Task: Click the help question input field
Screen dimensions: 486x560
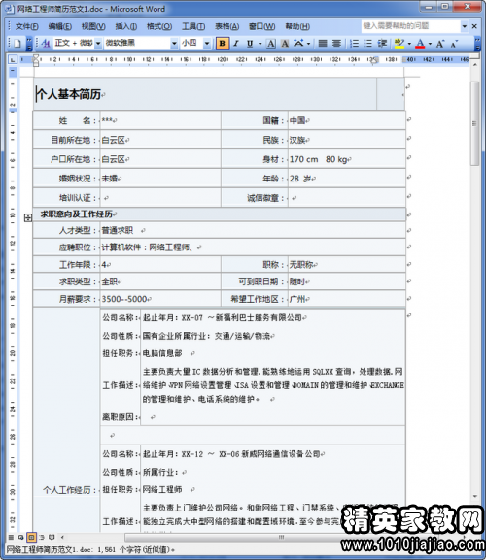Action: [x=410, y=26]
